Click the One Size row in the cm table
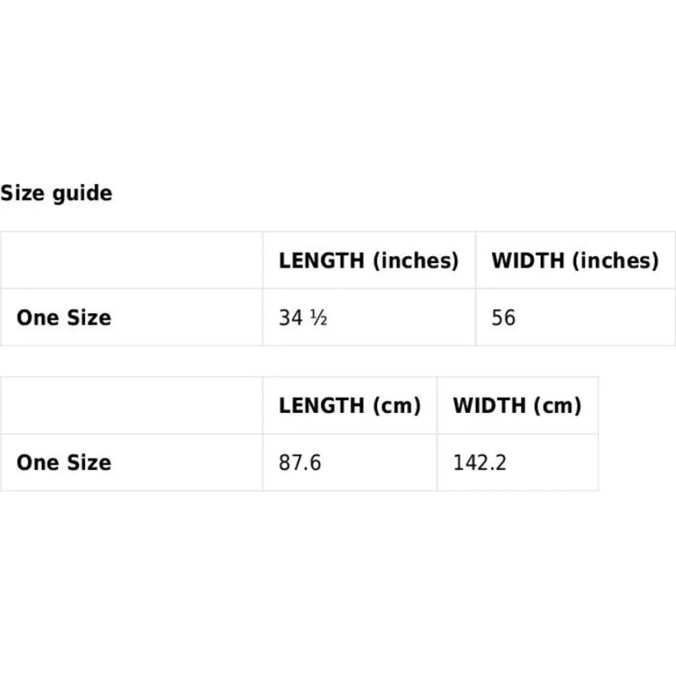This screenshot has width=676, height=676. click(299, 462)
